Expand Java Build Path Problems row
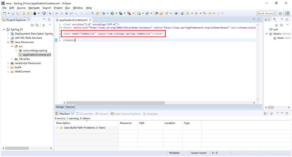This screenshot has width=292, height=157. point(57,128)
